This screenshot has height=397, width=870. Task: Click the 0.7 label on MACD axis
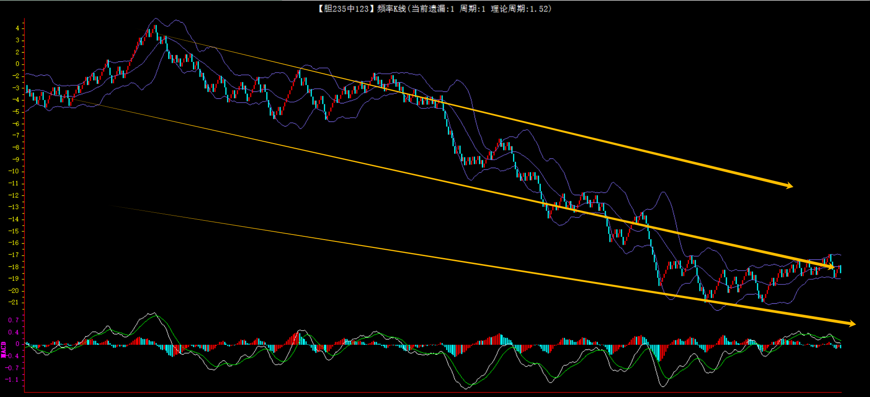tap(13, 320)
